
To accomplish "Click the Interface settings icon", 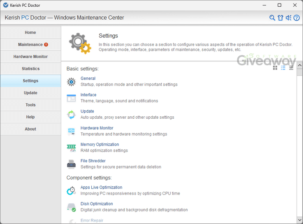I will point(71,98).
